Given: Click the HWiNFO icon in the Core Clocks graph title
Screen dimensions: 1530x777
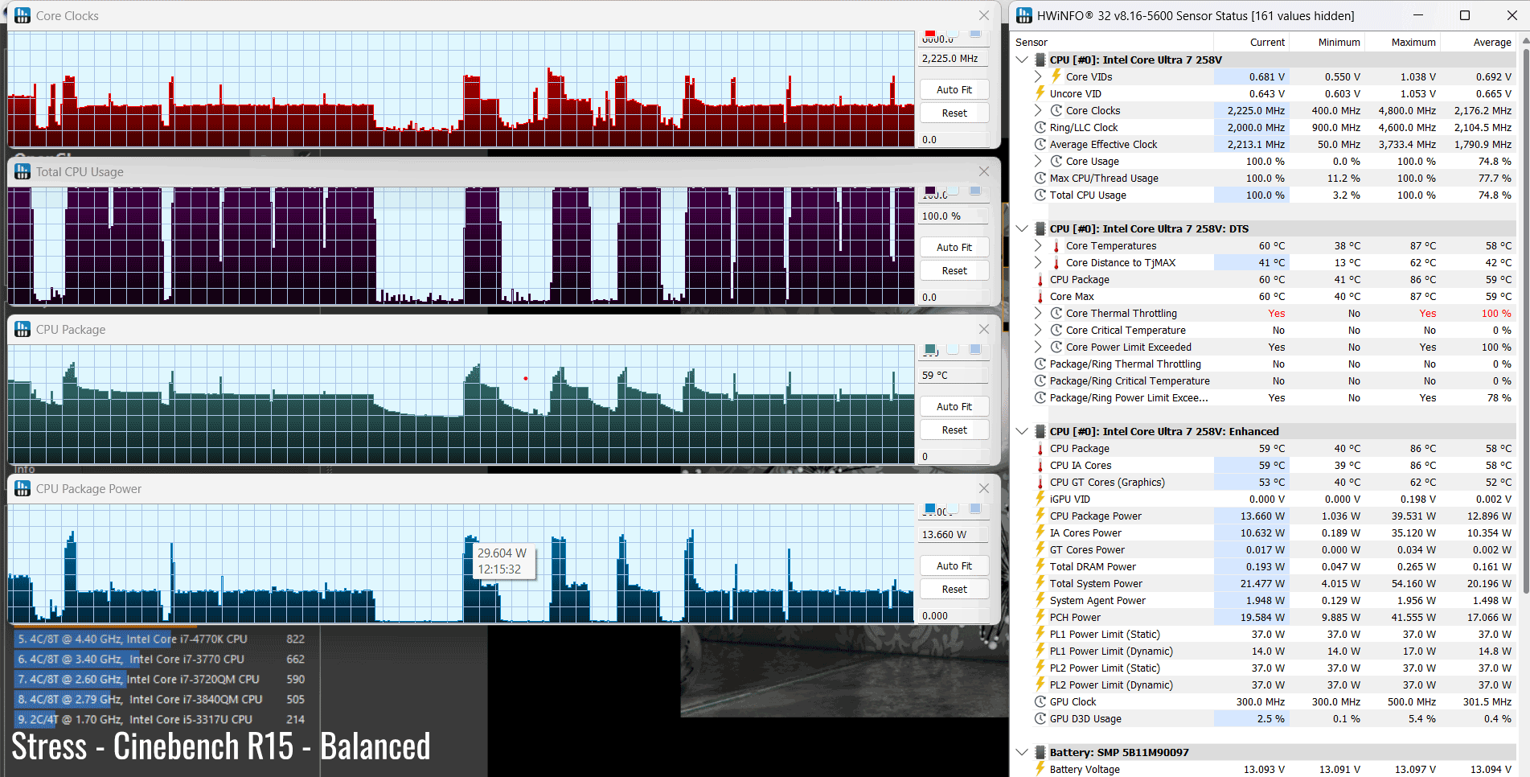Looking at the screenshot, I should point(23,15).
